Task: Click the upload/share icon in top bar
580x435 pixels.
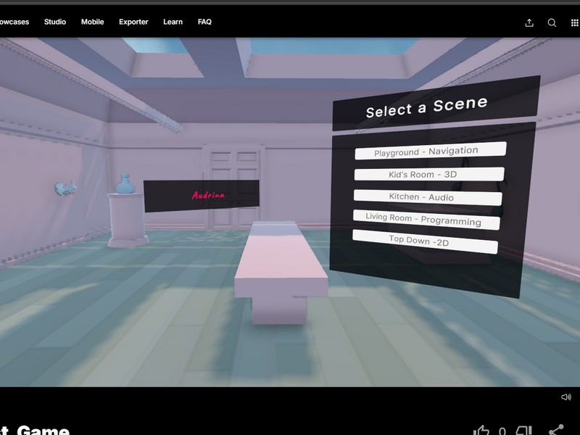Action: point(528,22)
